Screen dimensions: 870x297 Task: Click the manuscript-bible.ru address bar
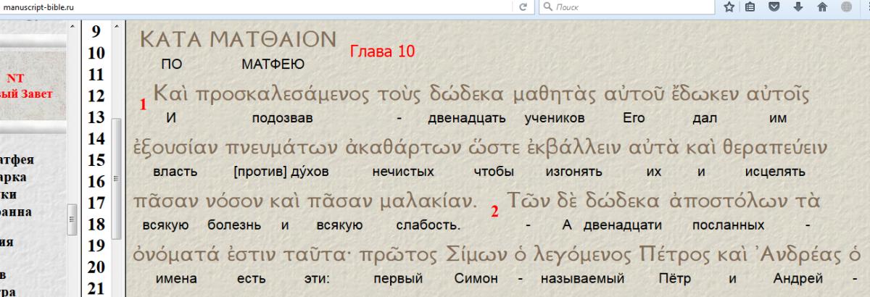coord(254,7)
